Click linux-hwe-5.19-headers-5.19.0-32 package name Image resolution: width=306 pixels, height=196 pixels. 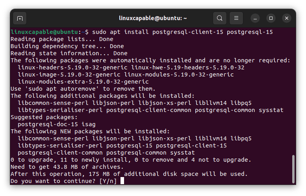(x=187, y=67)
